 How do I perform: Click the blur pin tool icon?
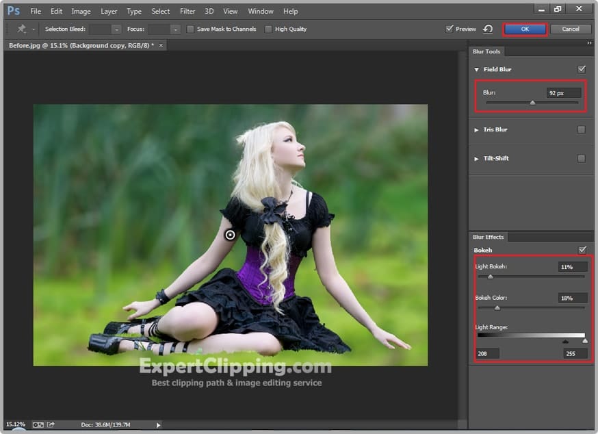click(x=21, y=29)
